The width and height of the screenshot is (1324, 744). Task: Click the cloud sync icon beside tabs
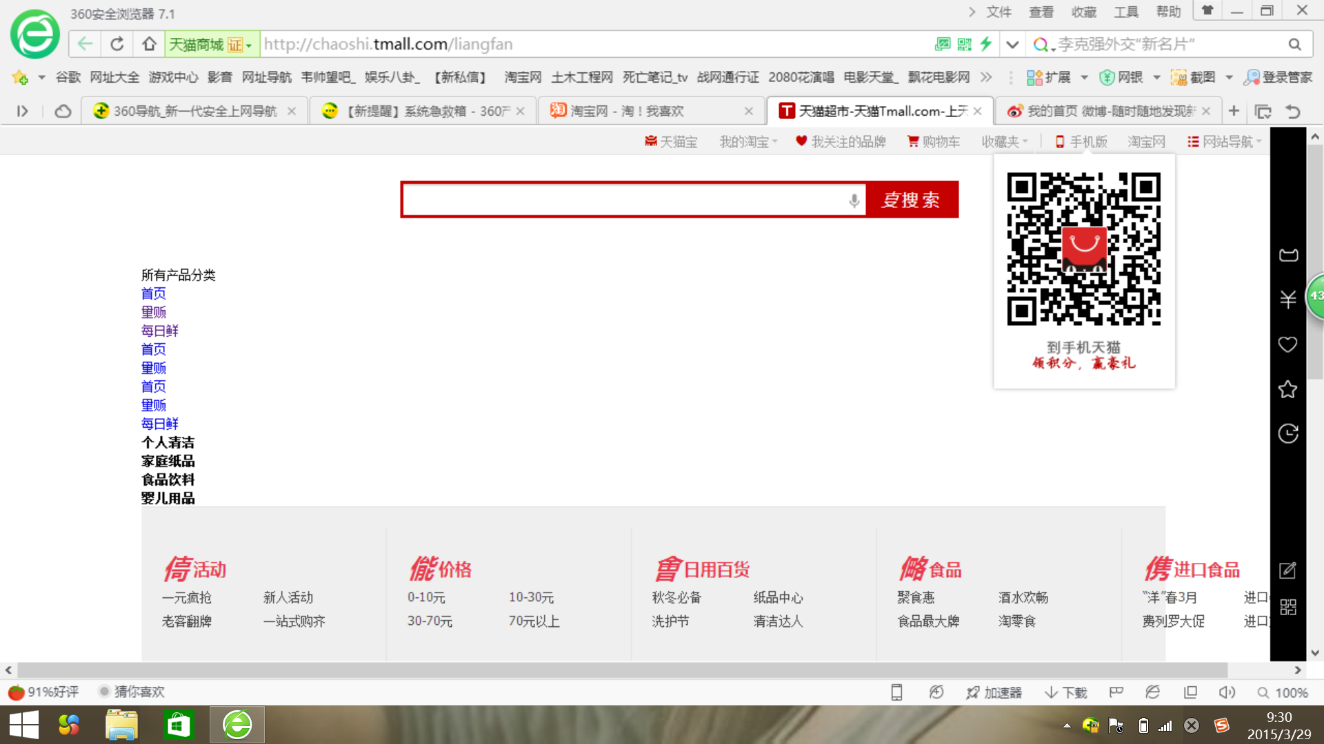click(63, 111)
